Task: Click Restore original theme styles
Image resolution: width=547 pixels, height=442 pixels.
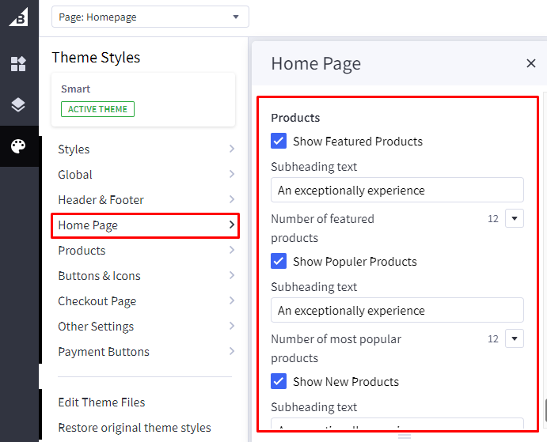Action: coord(135,428)
